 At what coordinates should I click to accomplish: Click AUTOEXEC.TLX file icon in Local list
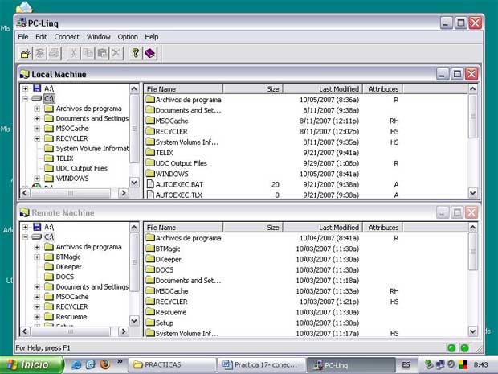[150, 195]
